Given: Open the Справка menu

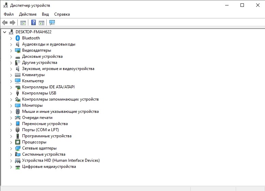Looking at the screenshot, I should (x=62, y=14).
